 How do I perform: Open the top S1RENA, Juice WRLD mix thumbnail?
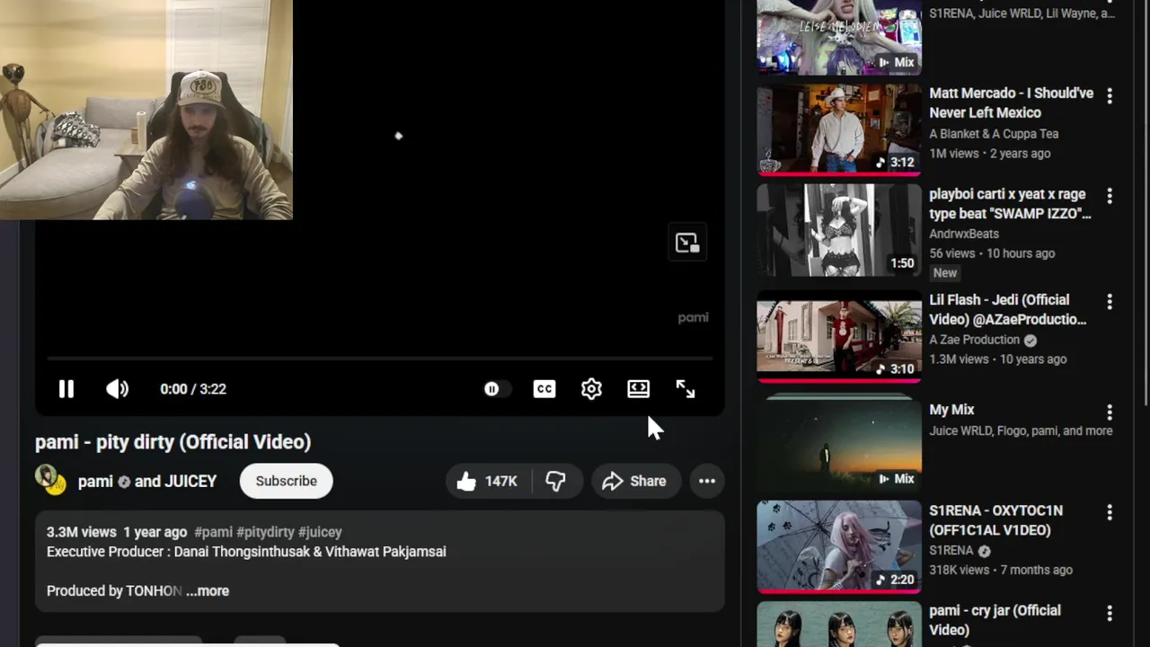[839, 37]
